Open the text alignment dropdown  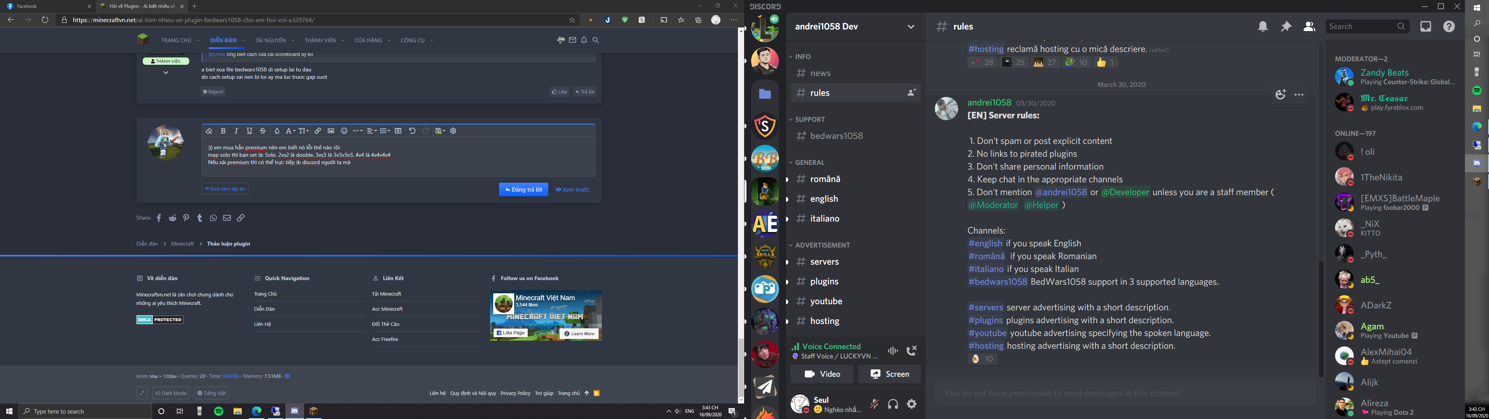[372, 131]
